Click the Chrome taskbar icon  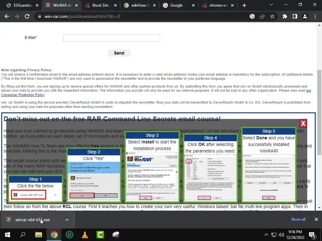click(54, 235)
